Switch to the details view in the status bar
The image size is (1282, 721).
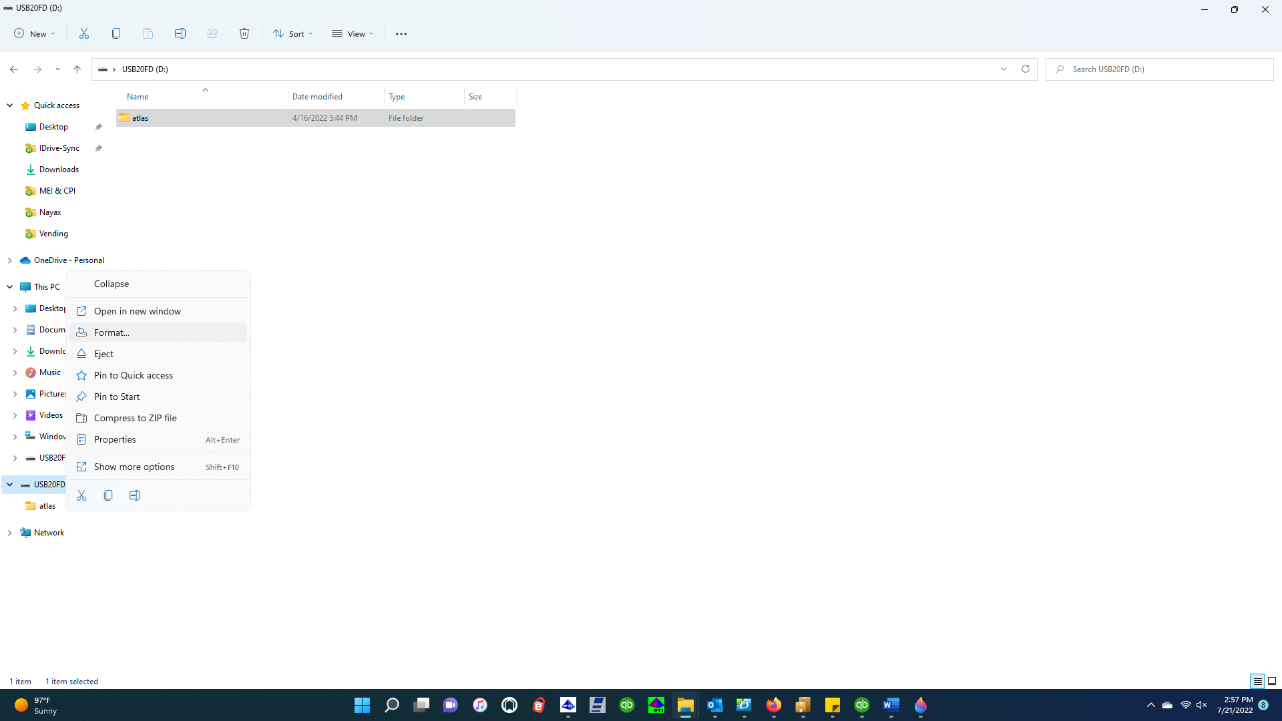click(x=1257, y=681)
